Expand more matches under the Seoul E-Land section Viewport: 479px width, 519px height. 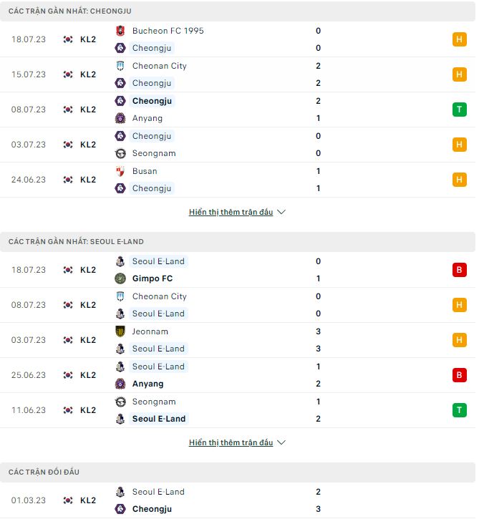point(231,443)
